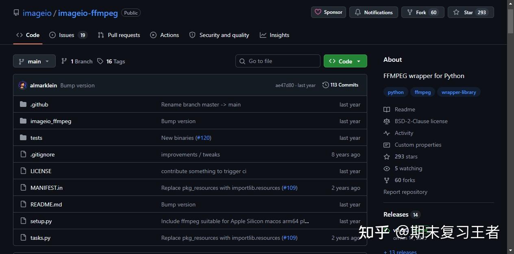Open the Readme link in About

(405, 109)
